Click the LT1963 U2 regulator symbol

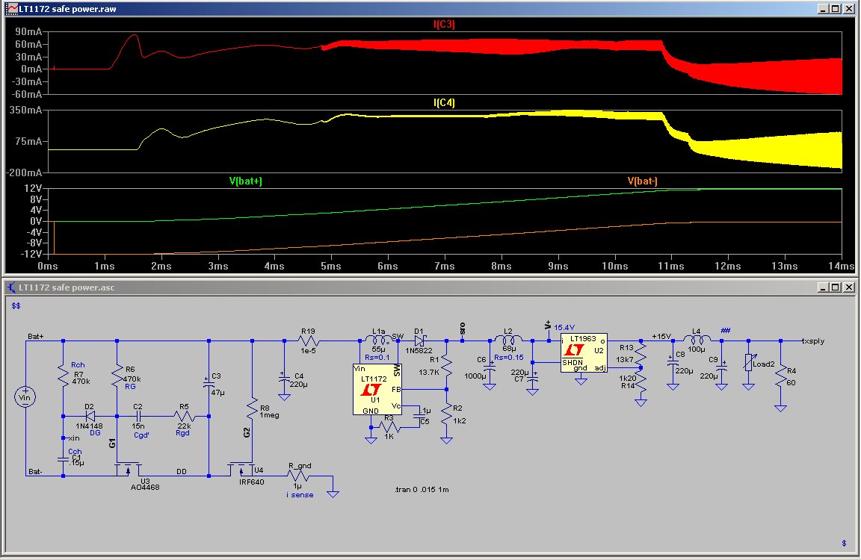point(583,352)
